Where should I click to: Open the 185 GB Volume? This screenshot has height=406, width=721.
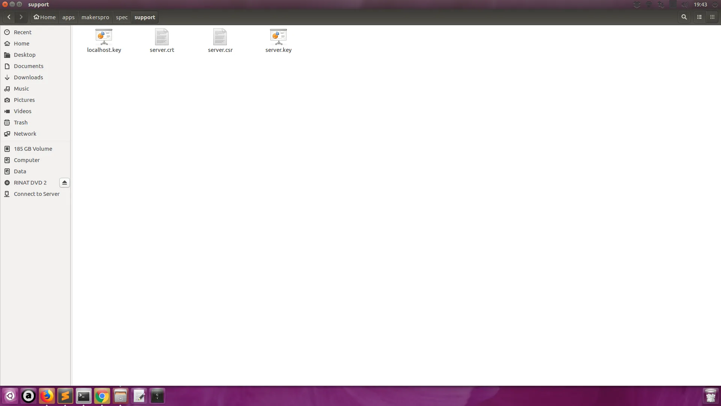click(x=33, y=149)
